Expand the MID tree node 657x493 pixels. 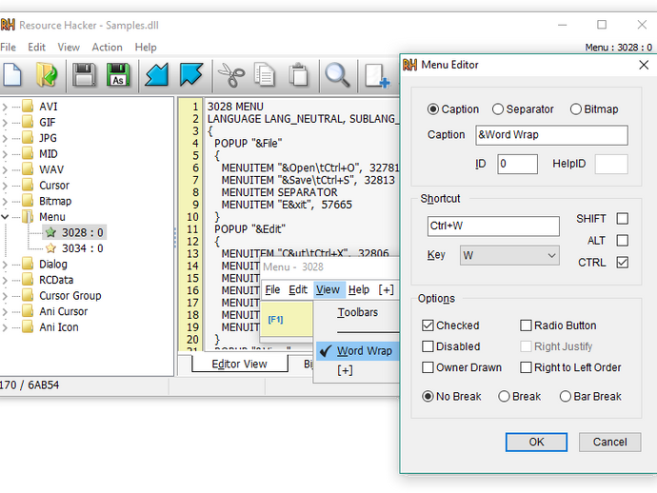[5, 154]
